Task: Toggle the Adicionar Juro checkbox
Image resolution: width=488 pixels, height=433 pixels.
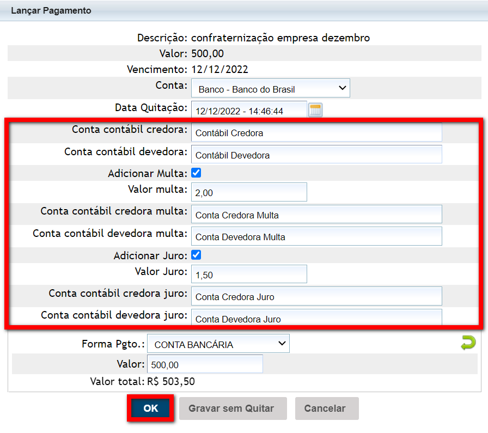Action: click(197, 255)
